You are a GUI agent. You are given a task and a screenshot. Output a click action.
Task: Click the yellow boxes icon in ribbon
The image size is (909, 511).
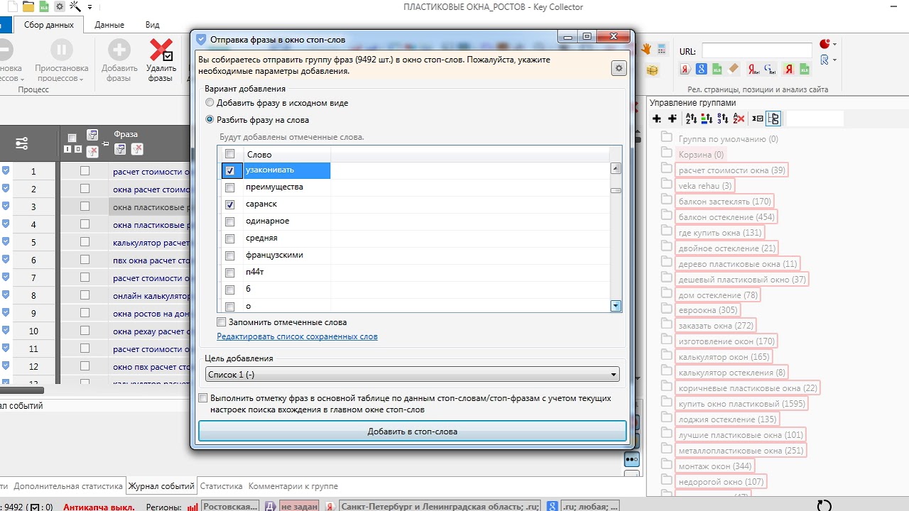pos(652,70)
